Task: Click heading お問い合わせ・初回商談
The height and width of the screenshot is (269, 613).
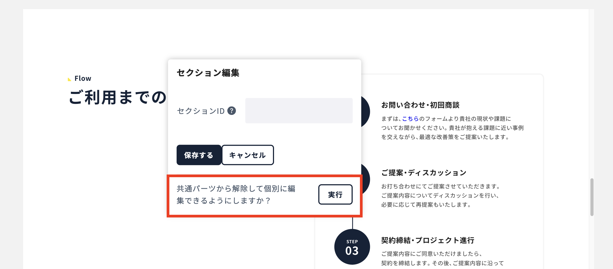Action: 420,105
